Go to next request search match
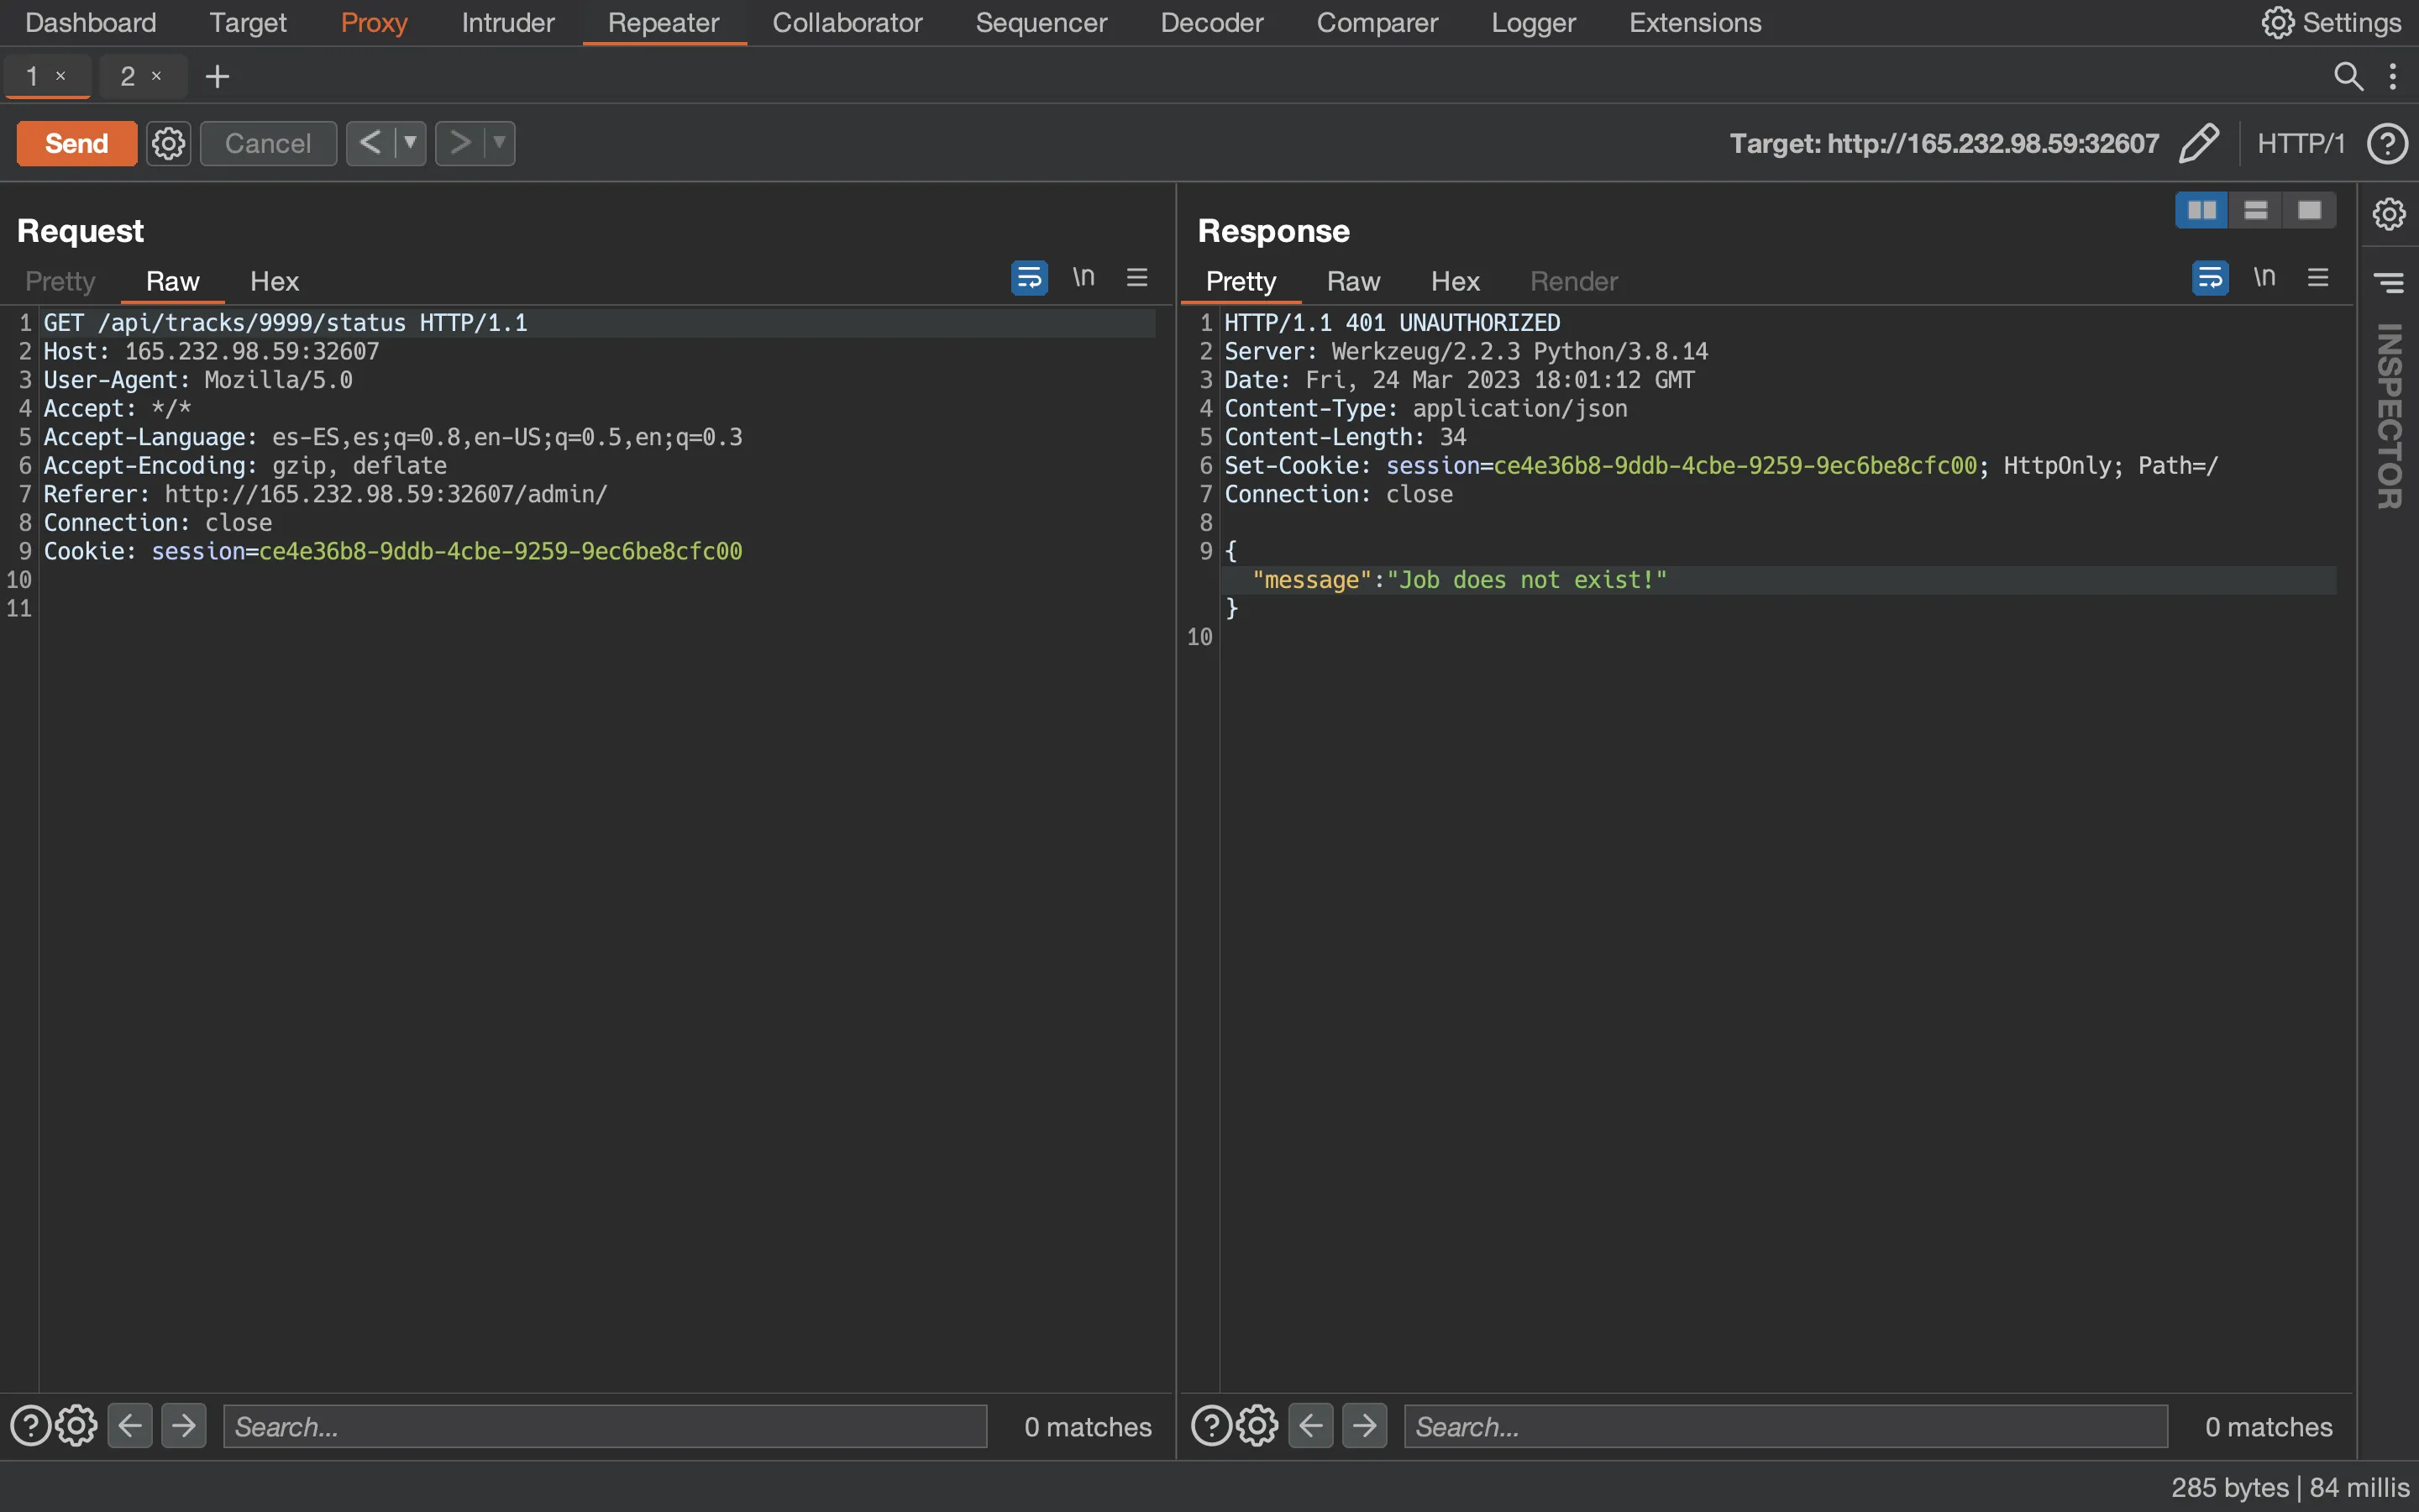Screen dimensions: 2419x1512 pyautogui.click(x=184, y=1425)
